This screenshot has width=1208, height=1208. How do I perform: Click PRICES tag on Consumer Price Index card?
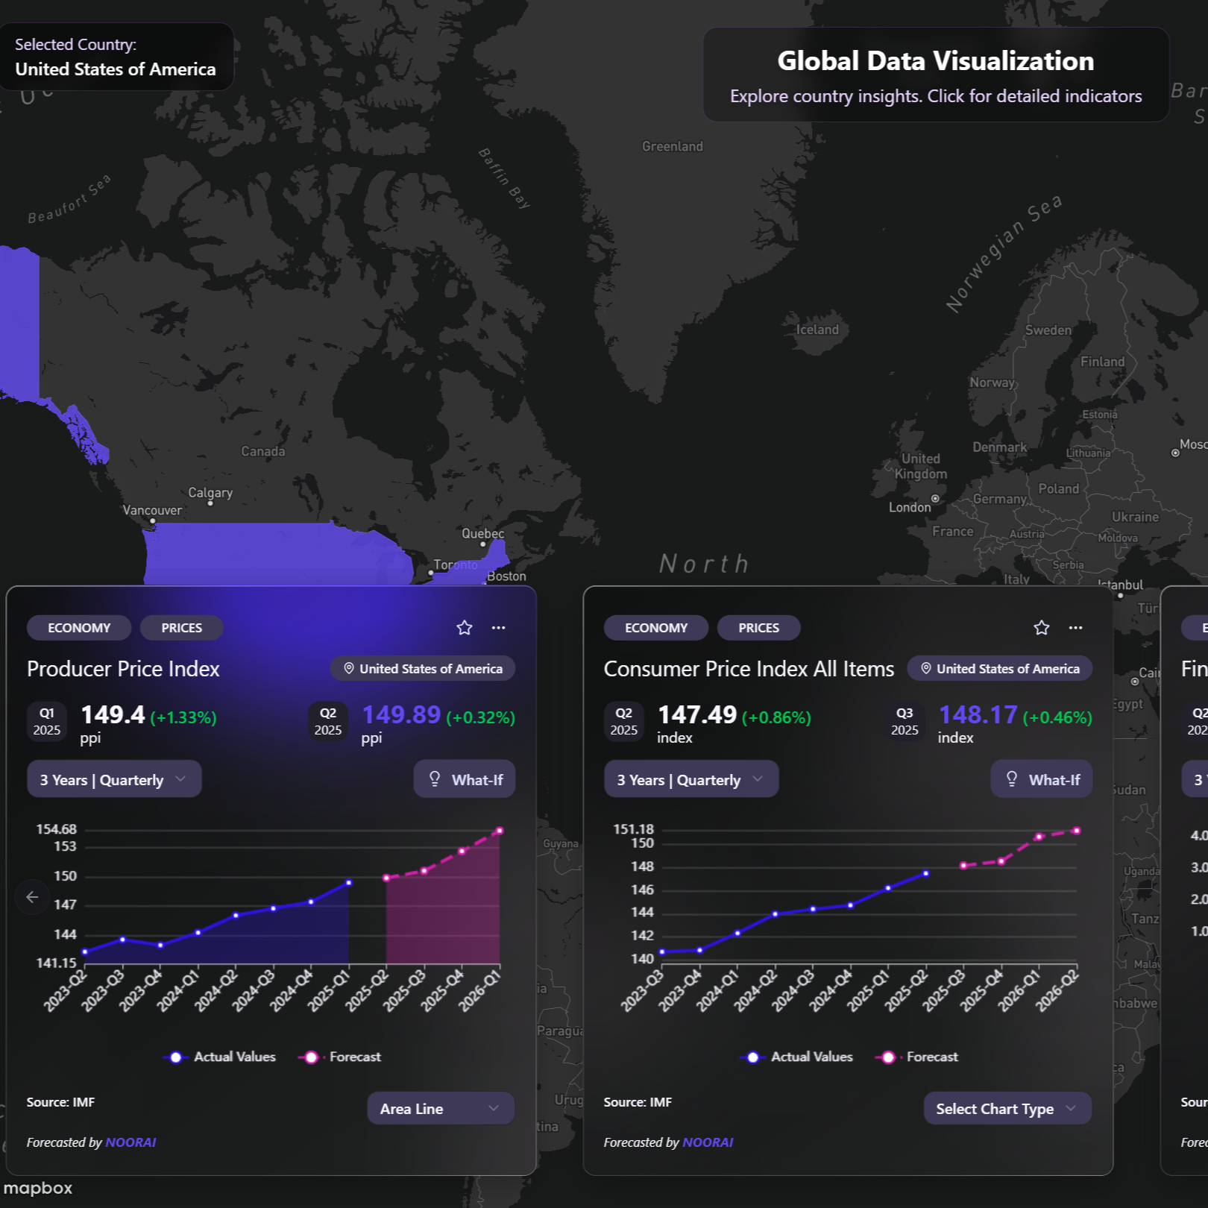click(759, 628)
